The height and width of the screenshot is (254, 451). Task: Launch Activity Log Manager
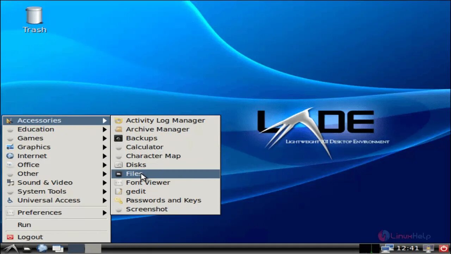(166, 120)
